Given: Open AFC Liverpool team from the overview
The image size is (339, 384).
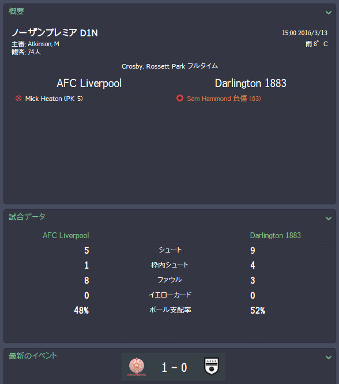Looking at the screenshot, I should (89, 83).
